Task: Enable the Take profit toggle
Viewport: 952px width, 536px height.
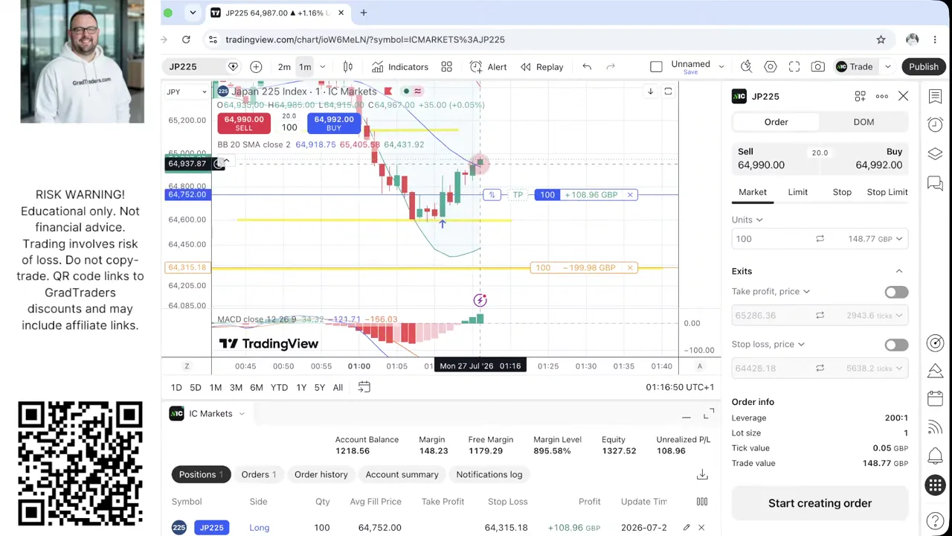Action: pos(896,292)
